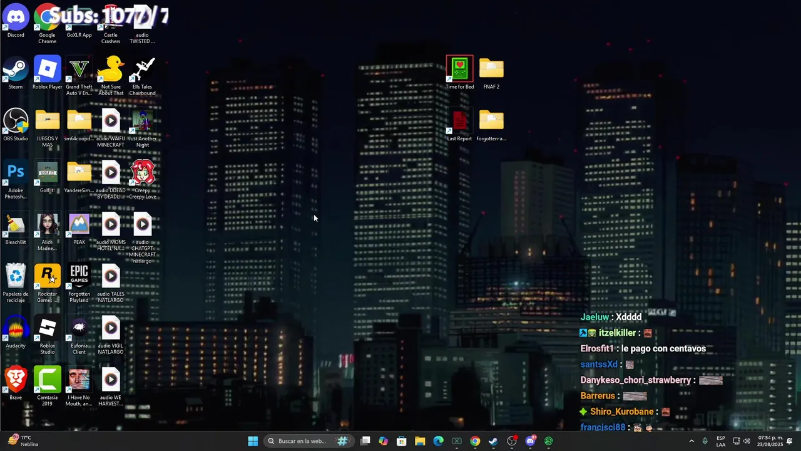Select the sm64coopd folder
The image size is (801, 451).
79,125
